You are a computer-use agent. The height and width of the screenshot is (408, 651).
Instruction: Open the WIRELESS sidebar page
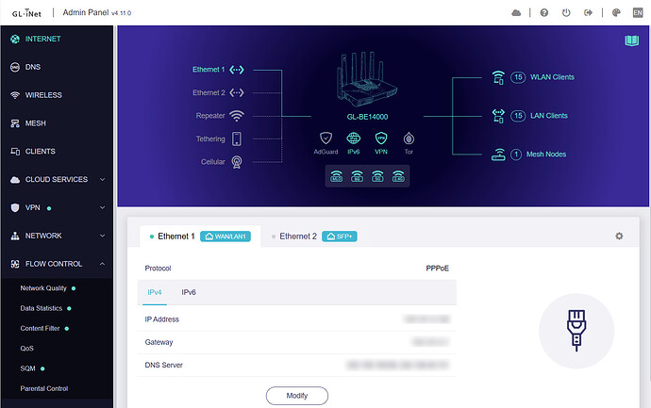[x=57, y=95]
